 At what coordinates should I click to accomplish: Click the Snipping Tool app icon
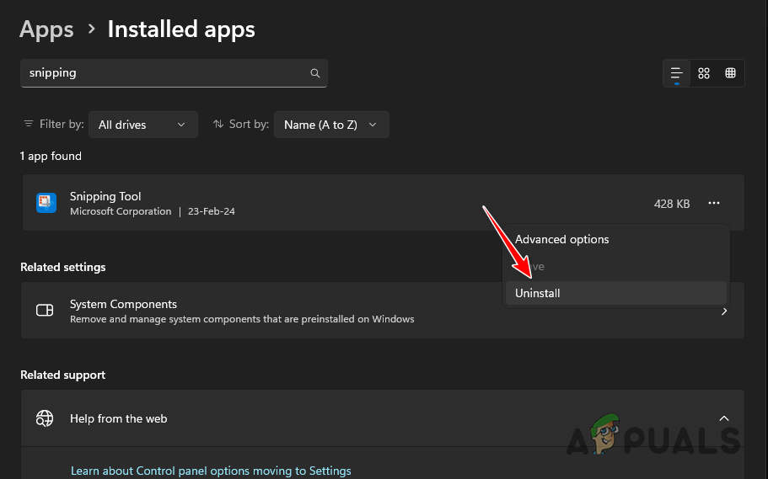46,203
